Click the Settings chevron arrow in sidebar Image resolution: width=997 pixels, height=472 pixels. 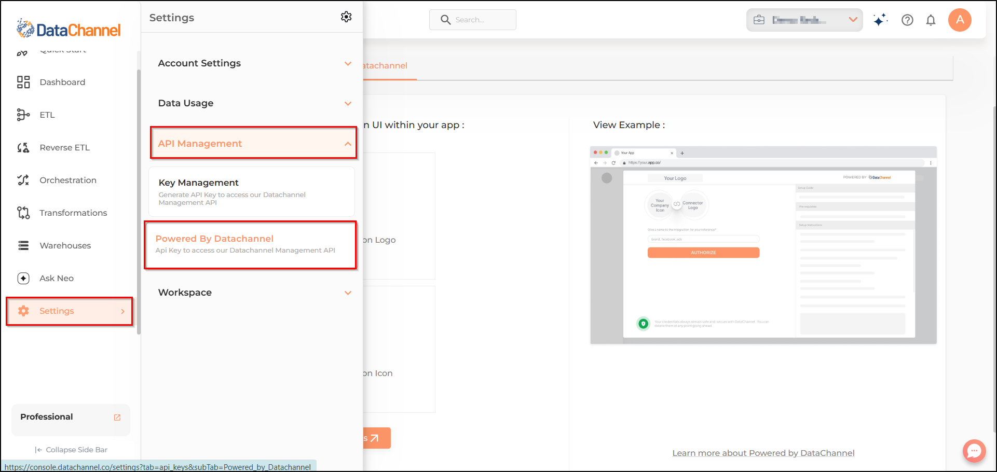(123, 311)
